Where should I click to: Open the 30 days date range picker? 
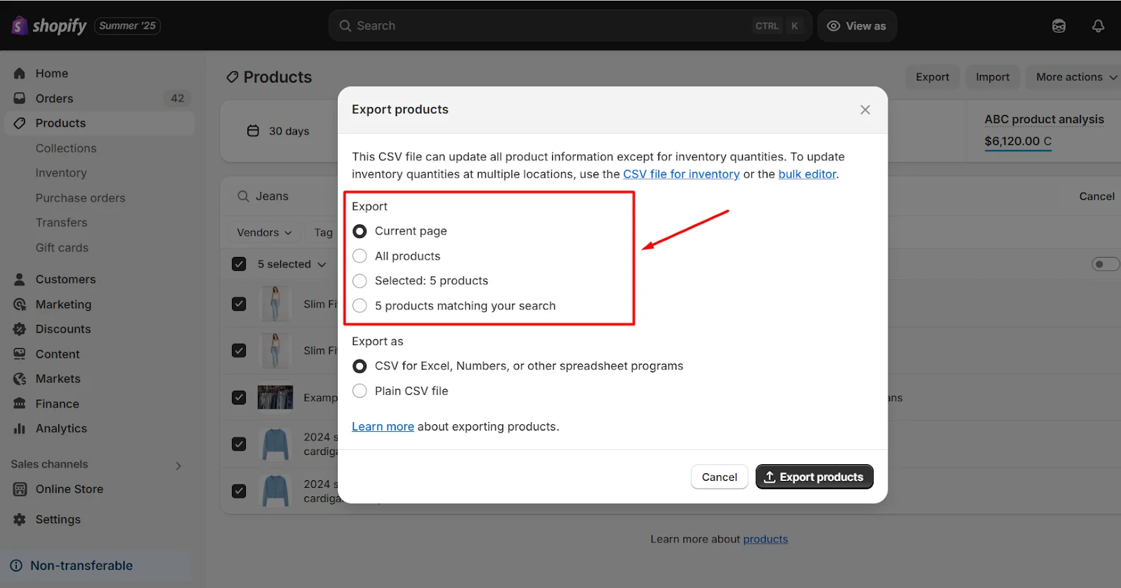coord(278,131)
